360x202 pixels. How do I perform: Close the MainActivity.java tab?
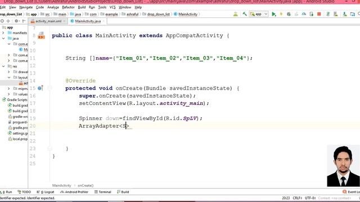click(103, 21)
